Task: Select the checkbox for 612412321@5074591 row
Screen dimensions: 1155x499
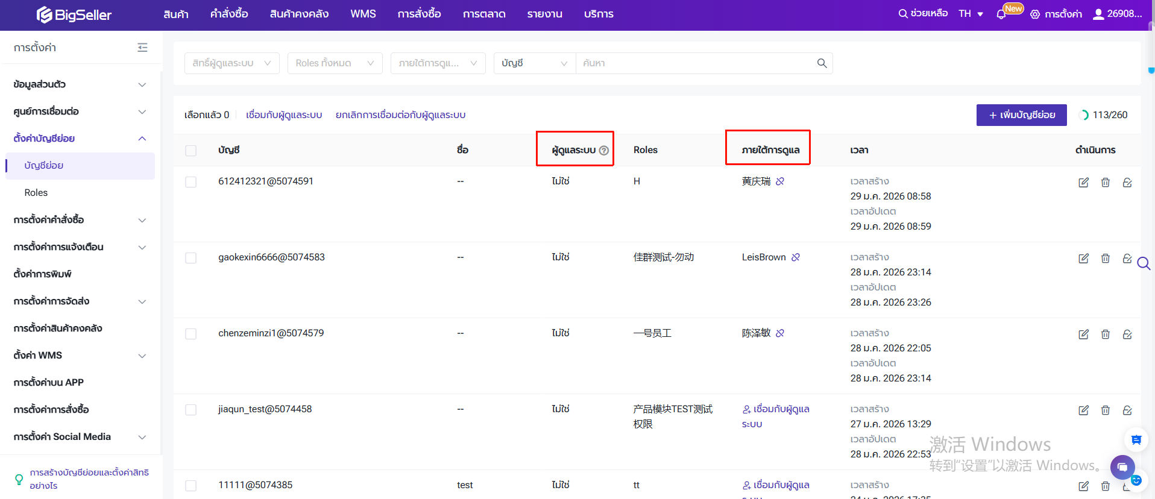Action: click(191, 182)
